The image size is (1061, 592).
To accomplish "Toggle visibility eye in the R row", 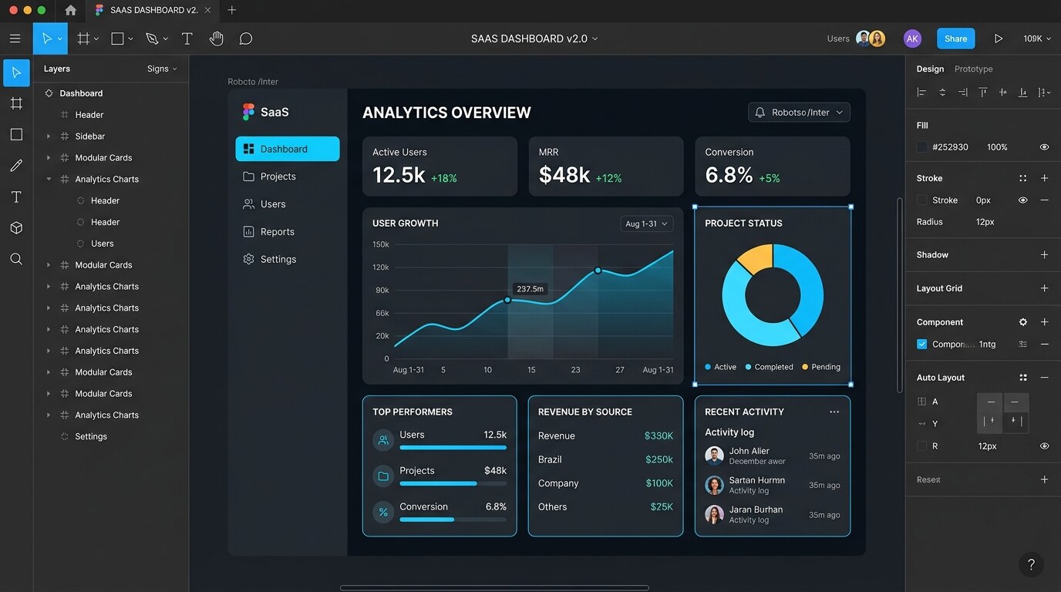I will click(x=1045, y=446).
